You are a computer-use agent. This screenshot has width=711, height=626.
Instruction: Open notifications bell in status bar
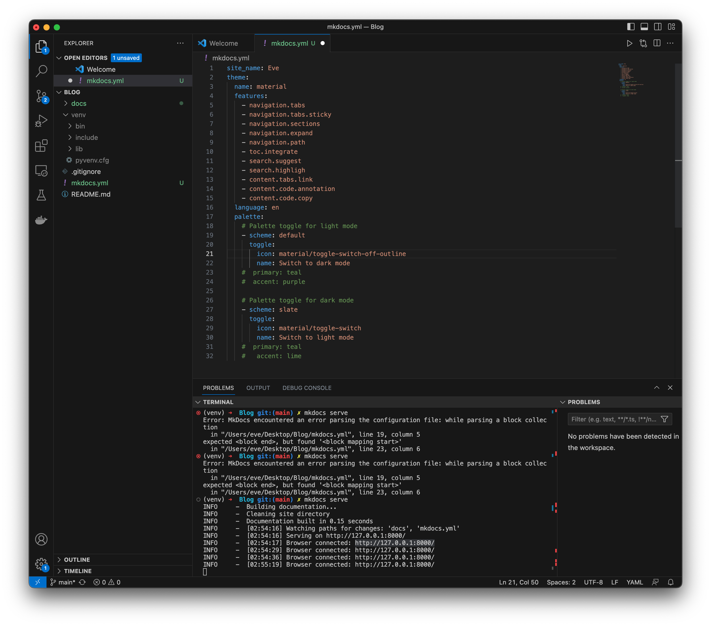pyautogui.click(x=671, y=582)
